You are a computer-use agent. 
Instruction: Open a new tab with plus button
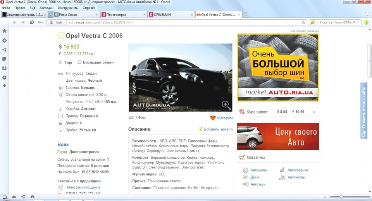pos(246,14)
